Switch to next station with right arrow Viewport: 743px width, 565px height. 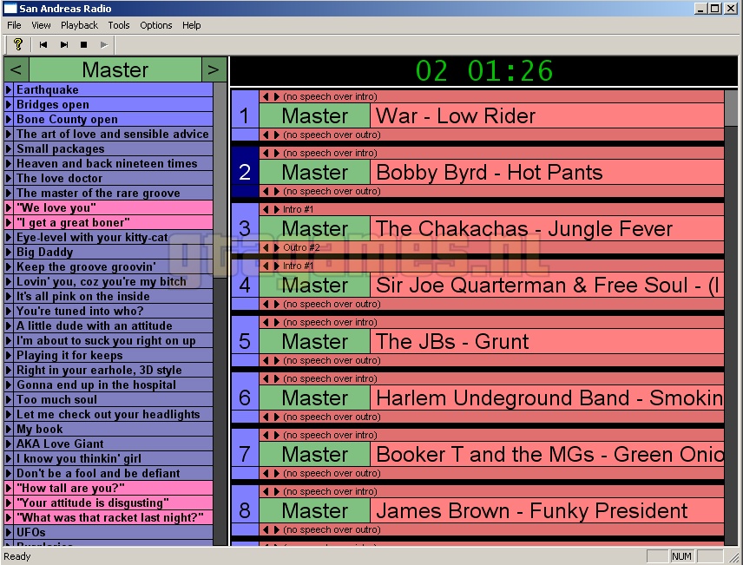pyautogui.click(x=214, y=69)
